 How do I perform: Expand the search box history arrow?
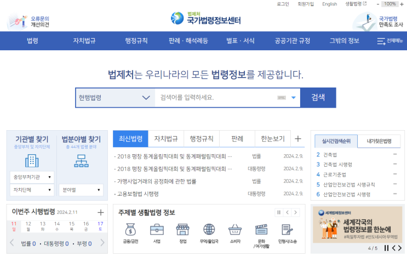pyautogui.click(x=294, y=98)
